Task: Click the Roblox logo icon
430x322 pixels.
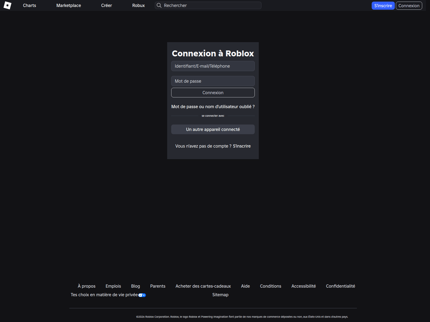Action: click(x=8, y=5)
